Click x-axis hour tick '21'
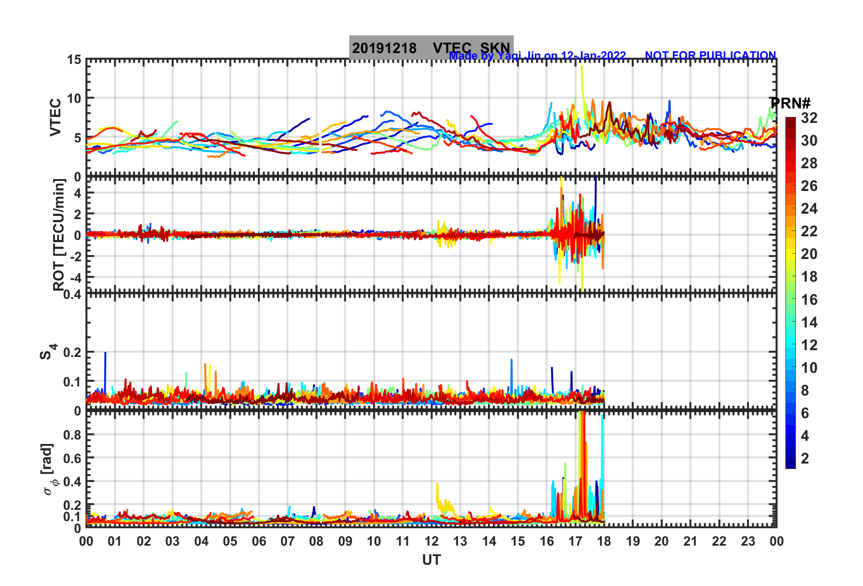This screenshot has height=586, width=863. pyautogui.click(x=691, y=541)
